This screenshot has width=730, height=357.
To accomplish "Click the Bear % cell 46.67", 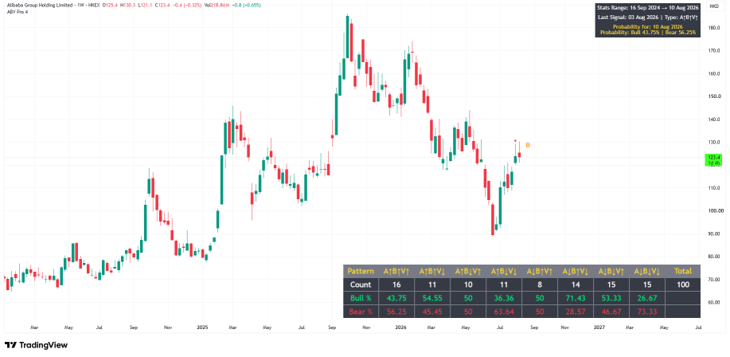I will click(611, 311).
